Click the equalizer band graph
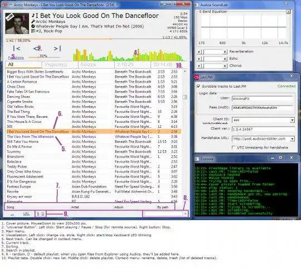 [x=244, y=27]
